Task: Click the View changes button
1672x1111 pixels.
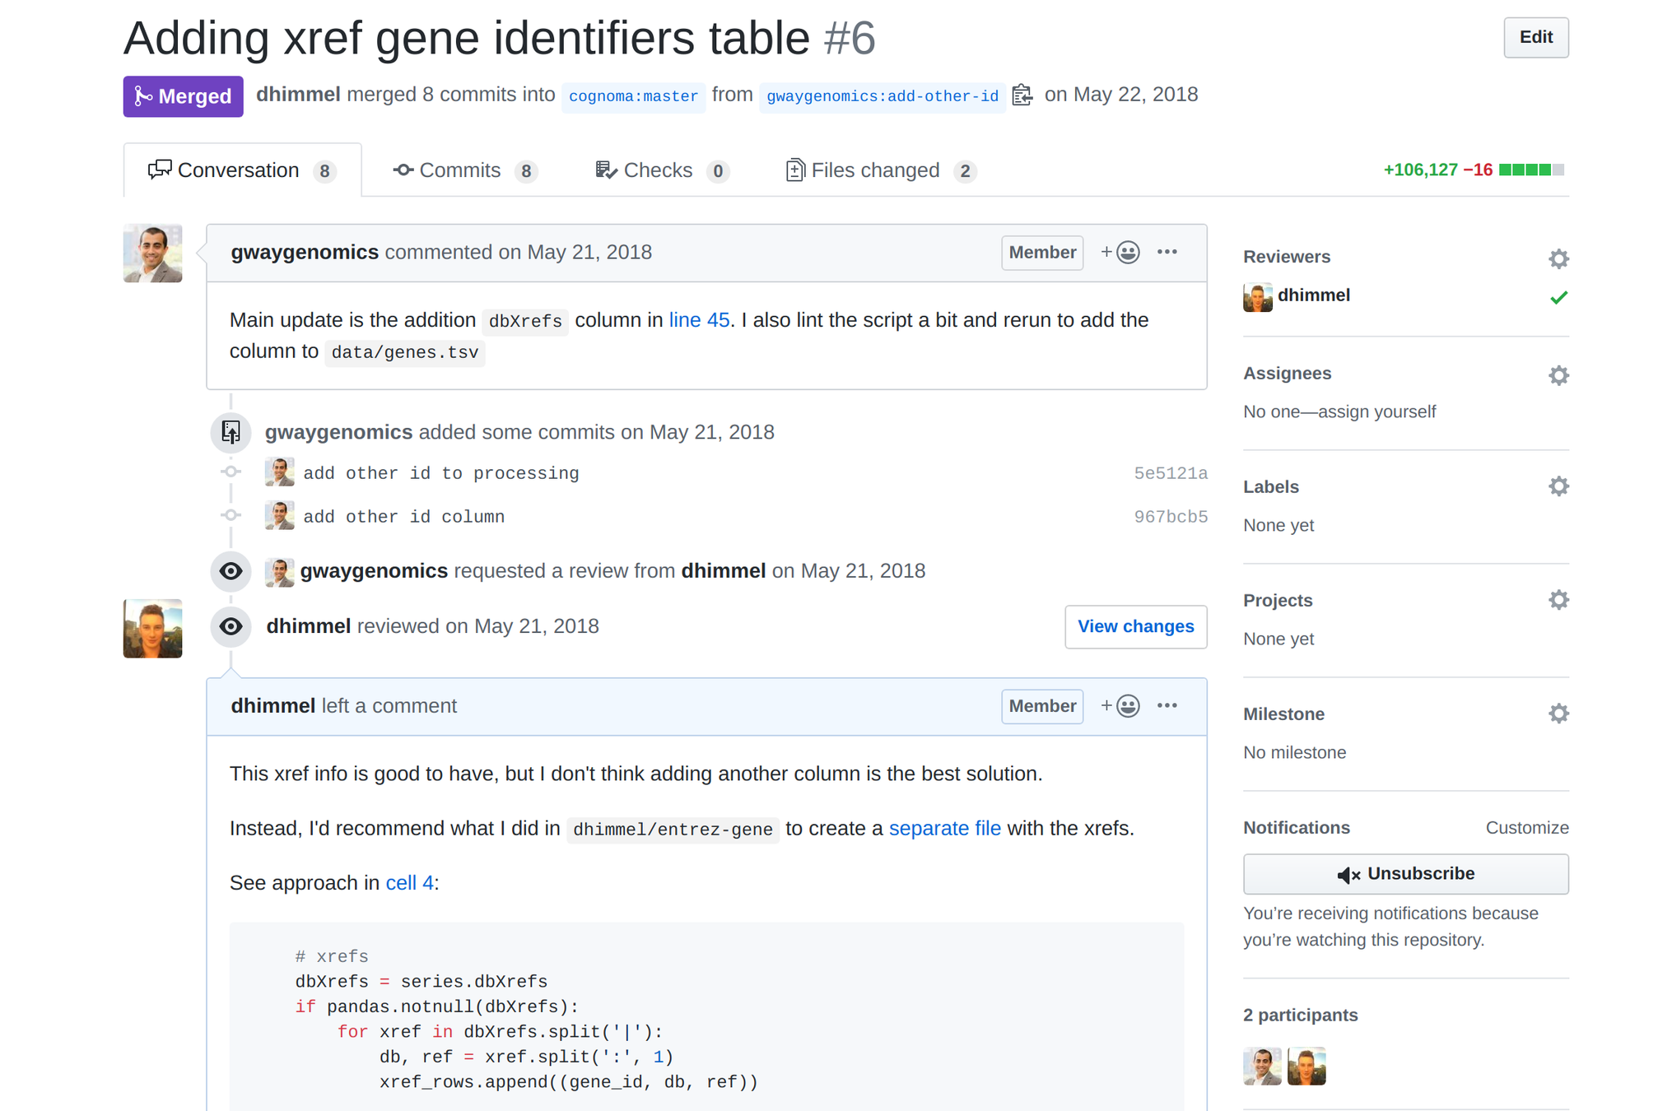Action: pyautogui.click(x=1134, y=627)
